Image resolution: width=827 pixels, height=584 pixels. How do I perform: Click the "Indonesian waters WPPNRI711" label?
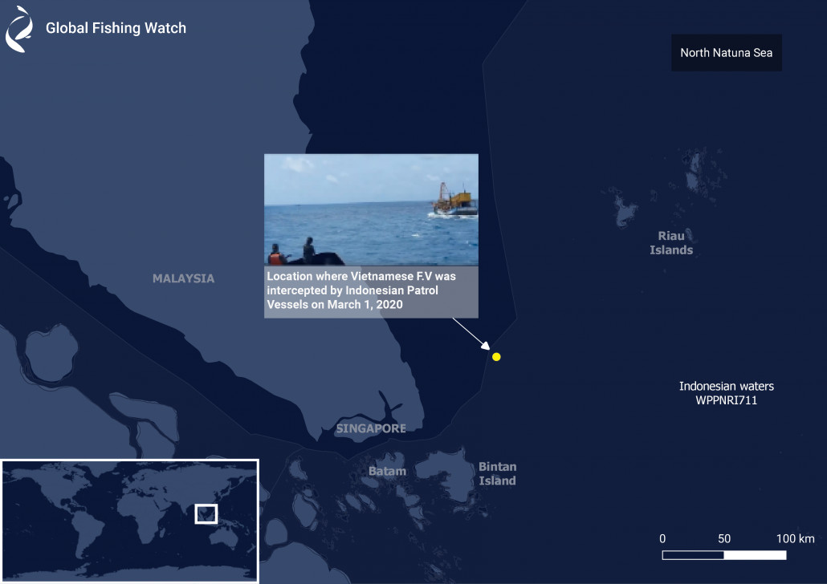coord(727,393)
